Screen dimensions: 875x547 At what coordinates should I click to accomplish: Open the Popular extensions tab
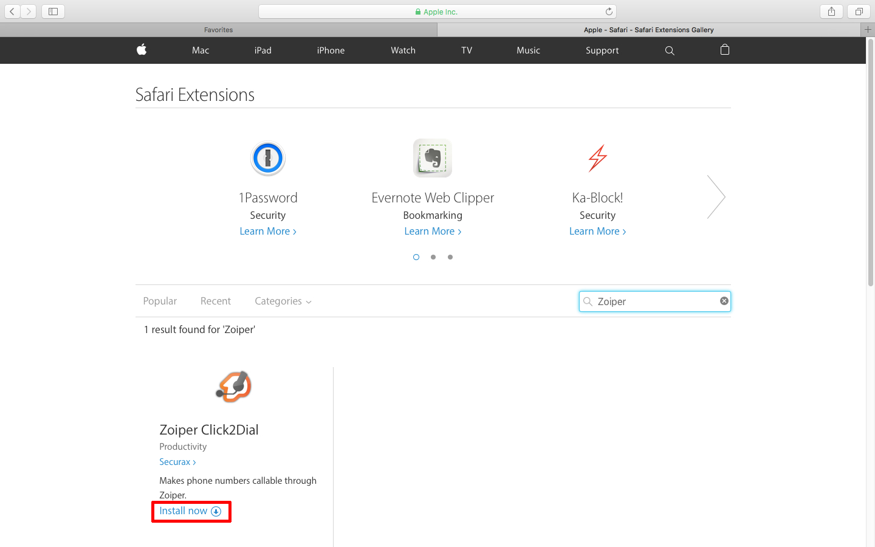coord(160,301)
